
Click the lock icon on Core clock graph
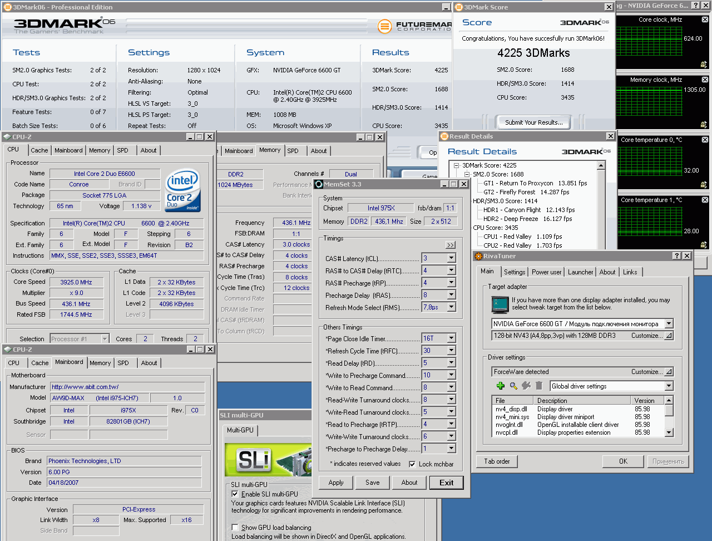click(704, 65)
